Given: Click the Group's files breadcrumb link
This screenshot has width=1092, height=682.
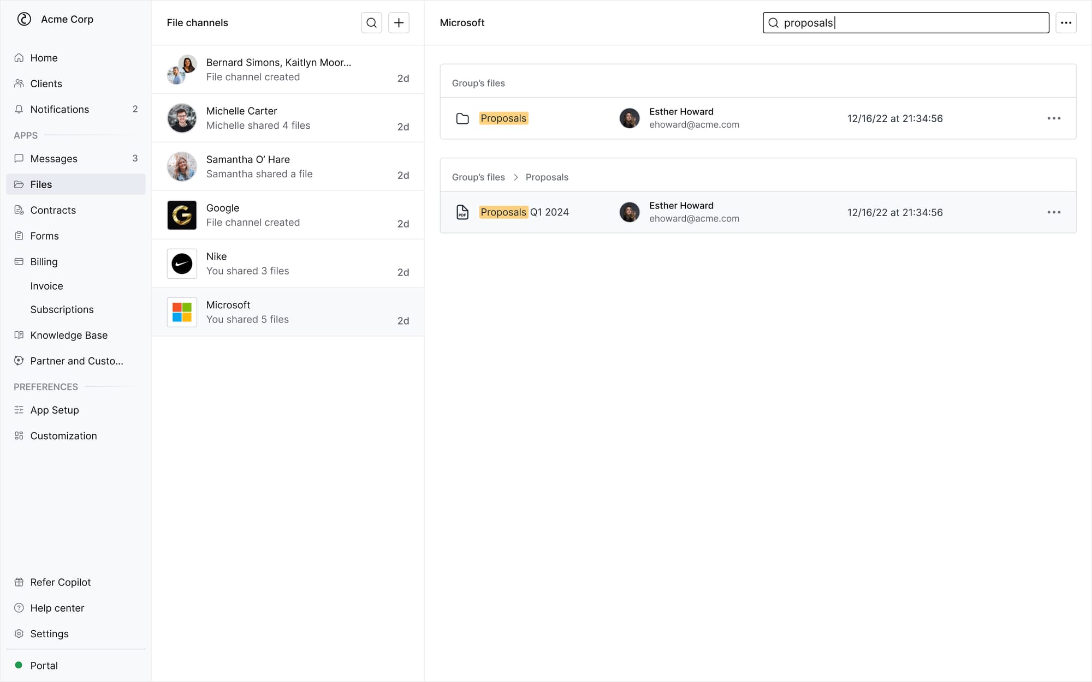Looking at the screenshot, I should click(x=478, y=177).
